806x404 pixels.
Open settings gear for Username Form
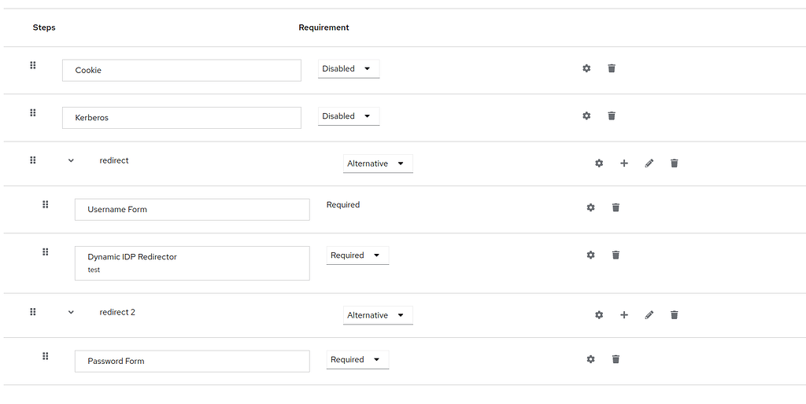click(591, 208)
